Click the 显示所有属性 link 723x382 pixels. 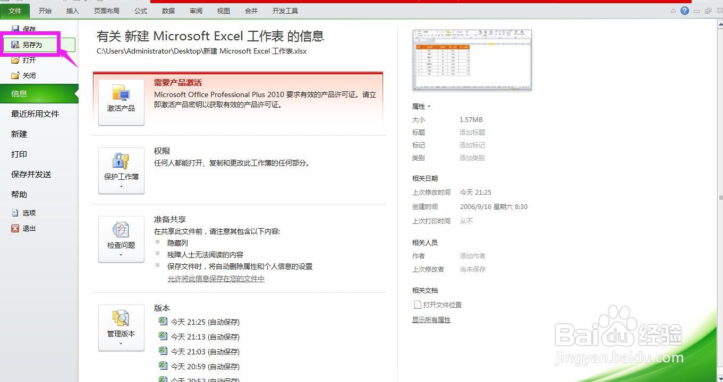click(x=431, y=320)
